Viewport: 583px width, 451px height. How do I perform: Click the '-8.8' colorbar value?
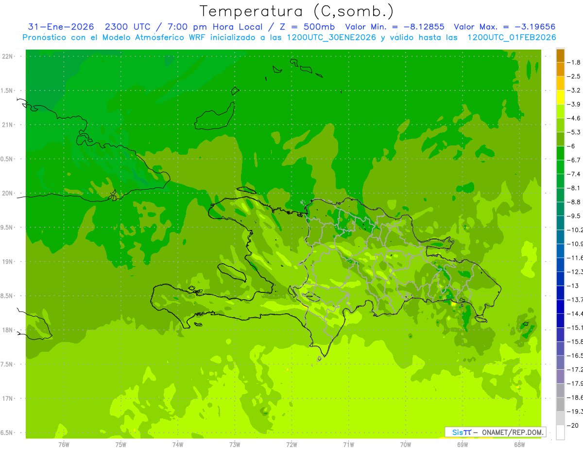point(574,201)
